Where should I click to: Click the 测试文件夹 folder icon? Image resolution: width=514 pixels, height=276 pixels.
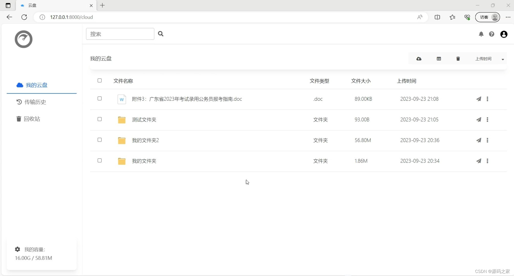pyautogui.click(x=122, y=120)
